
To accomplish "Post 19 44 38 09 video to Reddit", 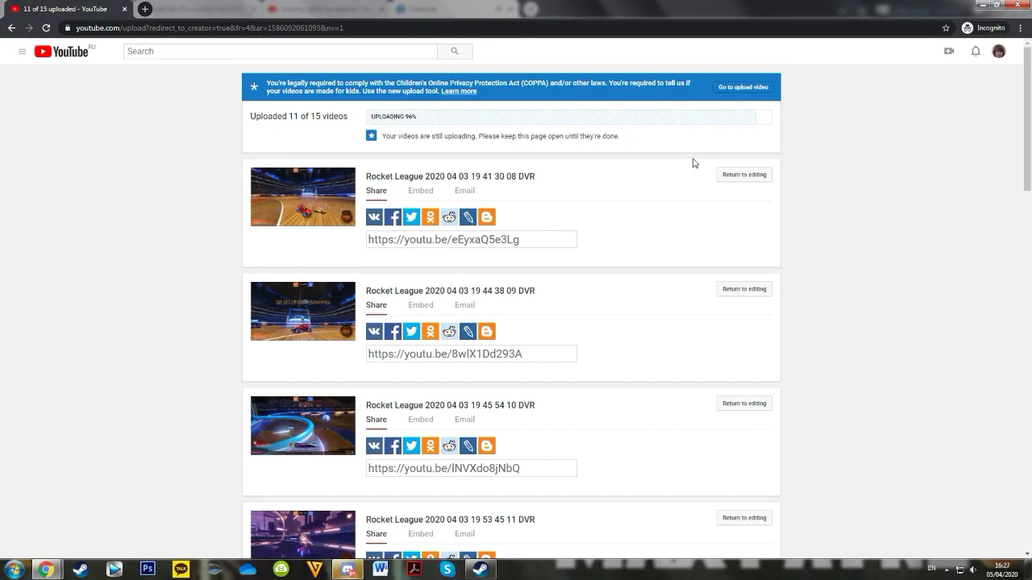I will pyautogui.click(x=449, y=331).
